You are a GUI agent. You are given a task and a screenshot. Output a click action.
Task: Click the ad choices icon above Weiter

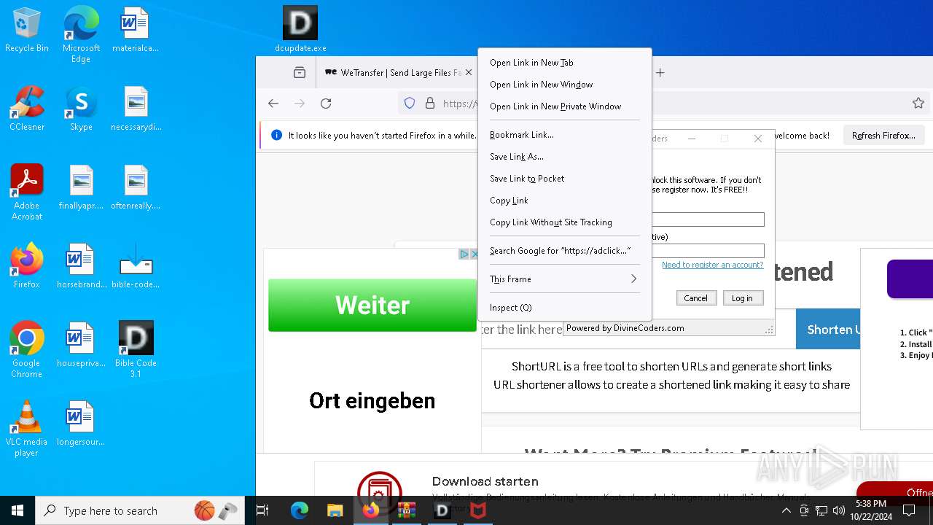click(x=464, y=254)
